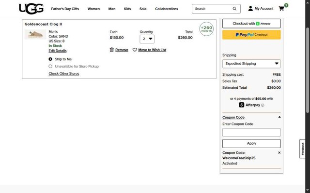Open the Father's Day Gifts menu
This screenshot has height=193, width=310.
[x=65, y=9]
